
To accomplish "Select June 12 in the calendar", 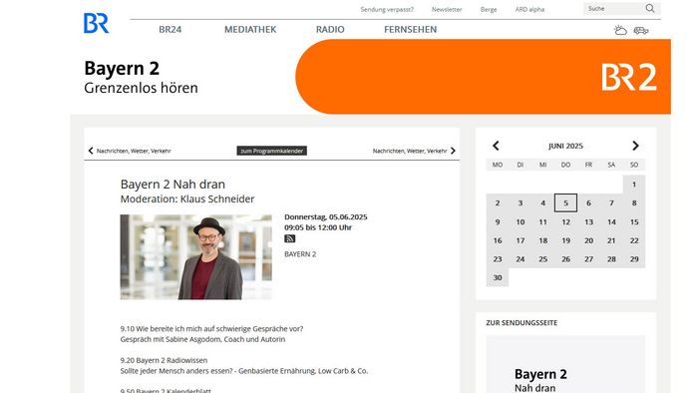I will (x=565, y=221).
